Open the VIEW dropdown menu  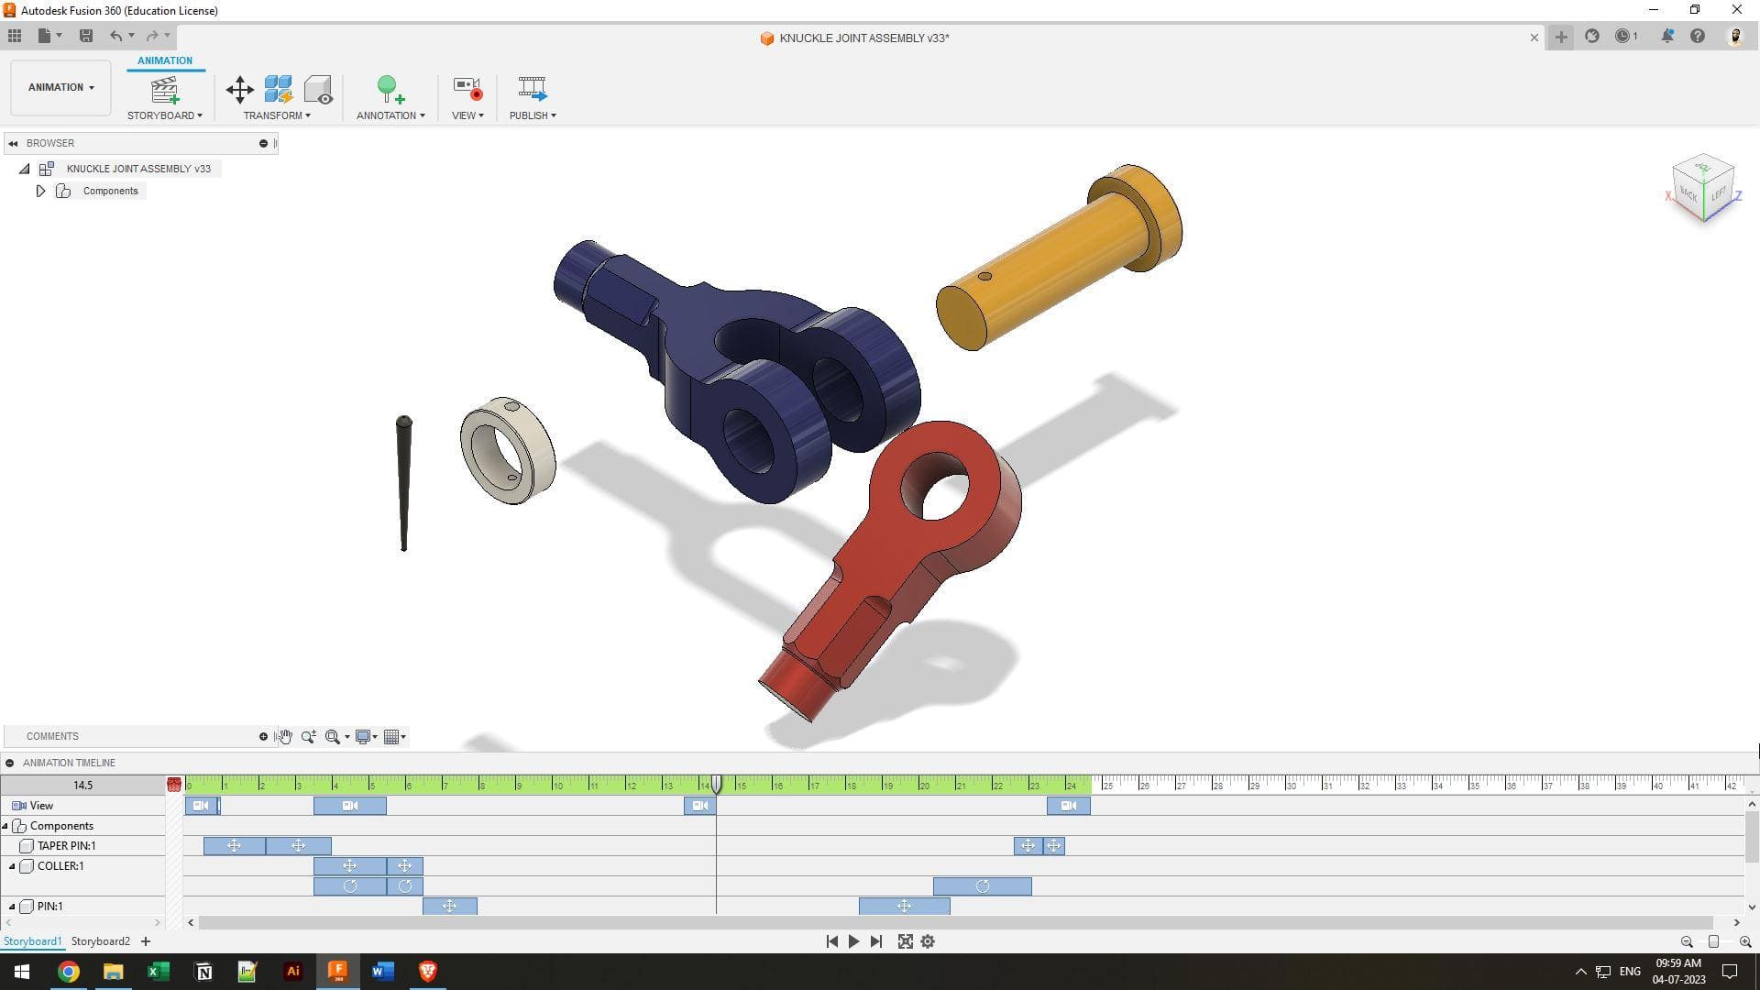coord(467,115)
